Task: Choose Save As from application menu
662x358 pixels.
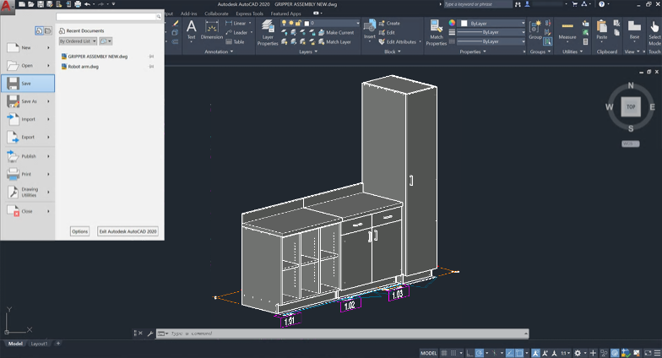Action: click(27, 101)
